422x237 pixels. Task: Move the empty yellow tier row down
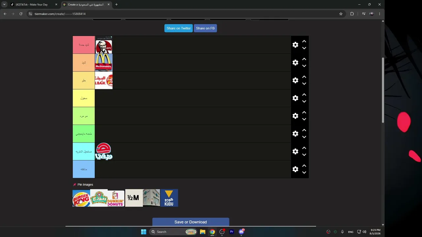304,101
